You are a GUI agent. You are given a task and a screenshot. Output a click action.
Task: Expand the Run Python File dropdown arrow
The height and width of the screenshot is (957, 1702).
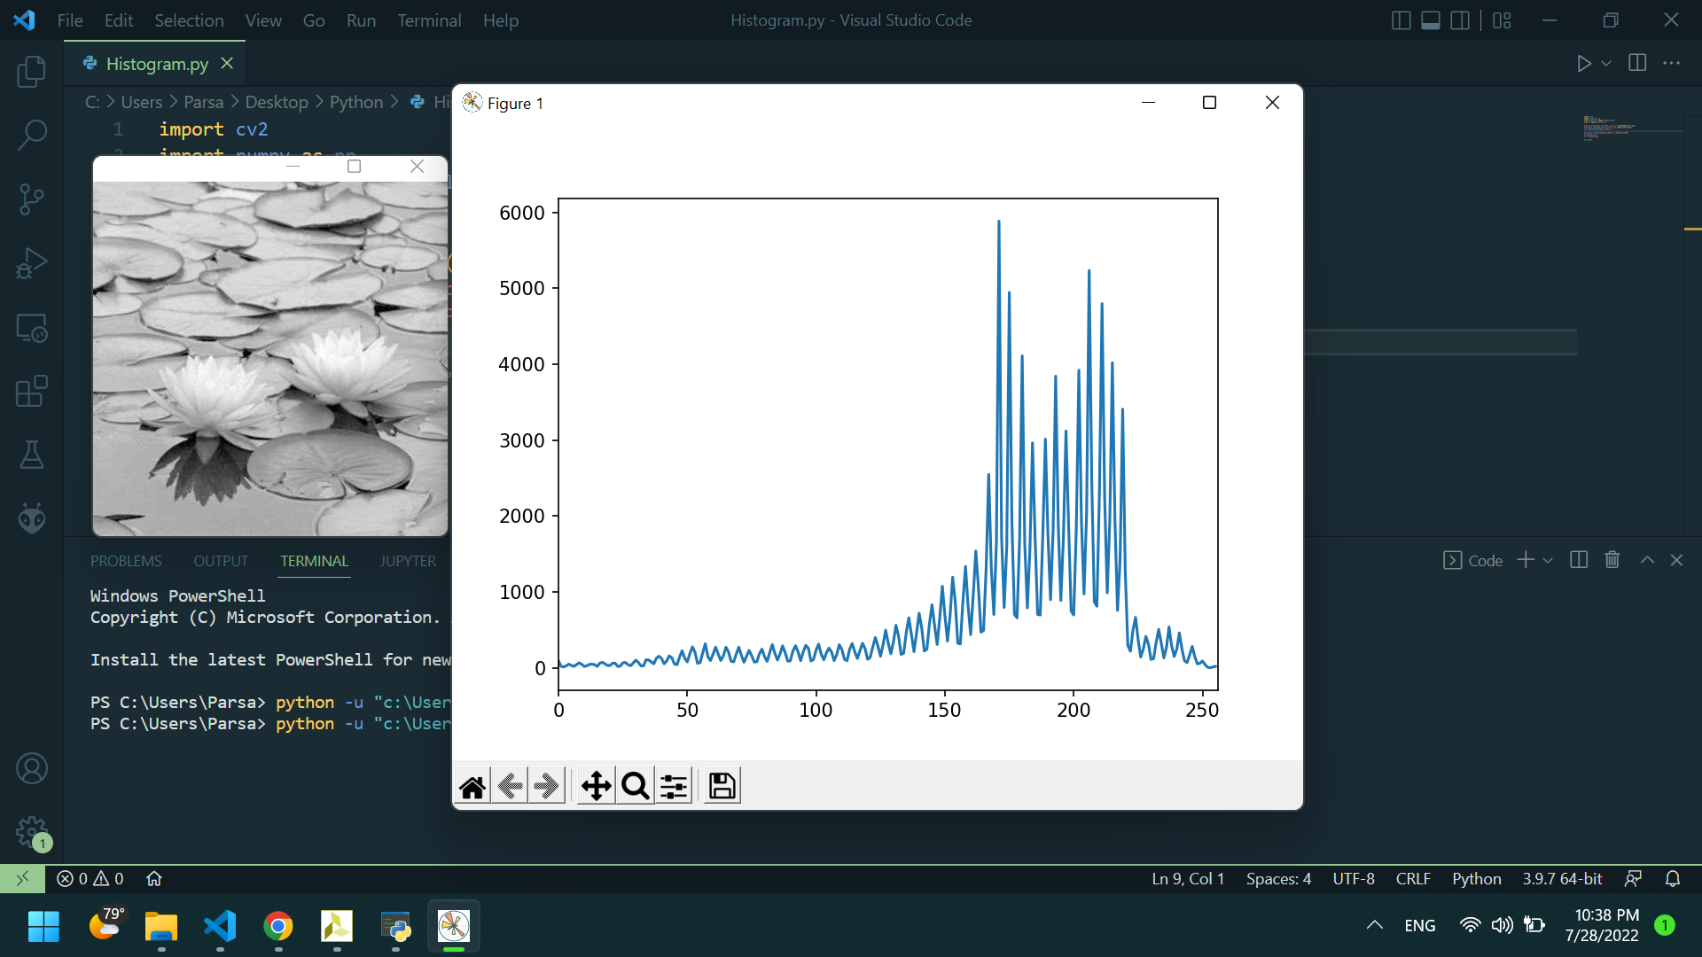(1606, 64)
